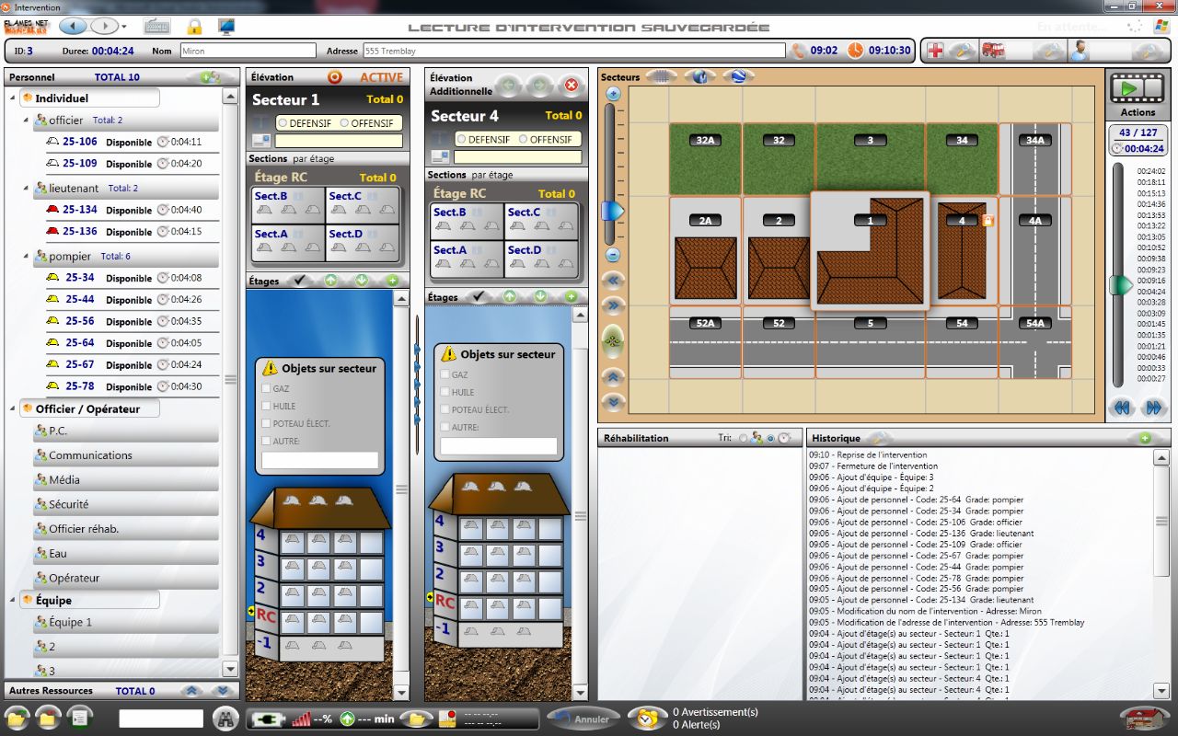Viewport: 1178px width, 736px height.
Task: Check the GAZ checkbox in Secteur 1 objects
Action: click(267, 389)
